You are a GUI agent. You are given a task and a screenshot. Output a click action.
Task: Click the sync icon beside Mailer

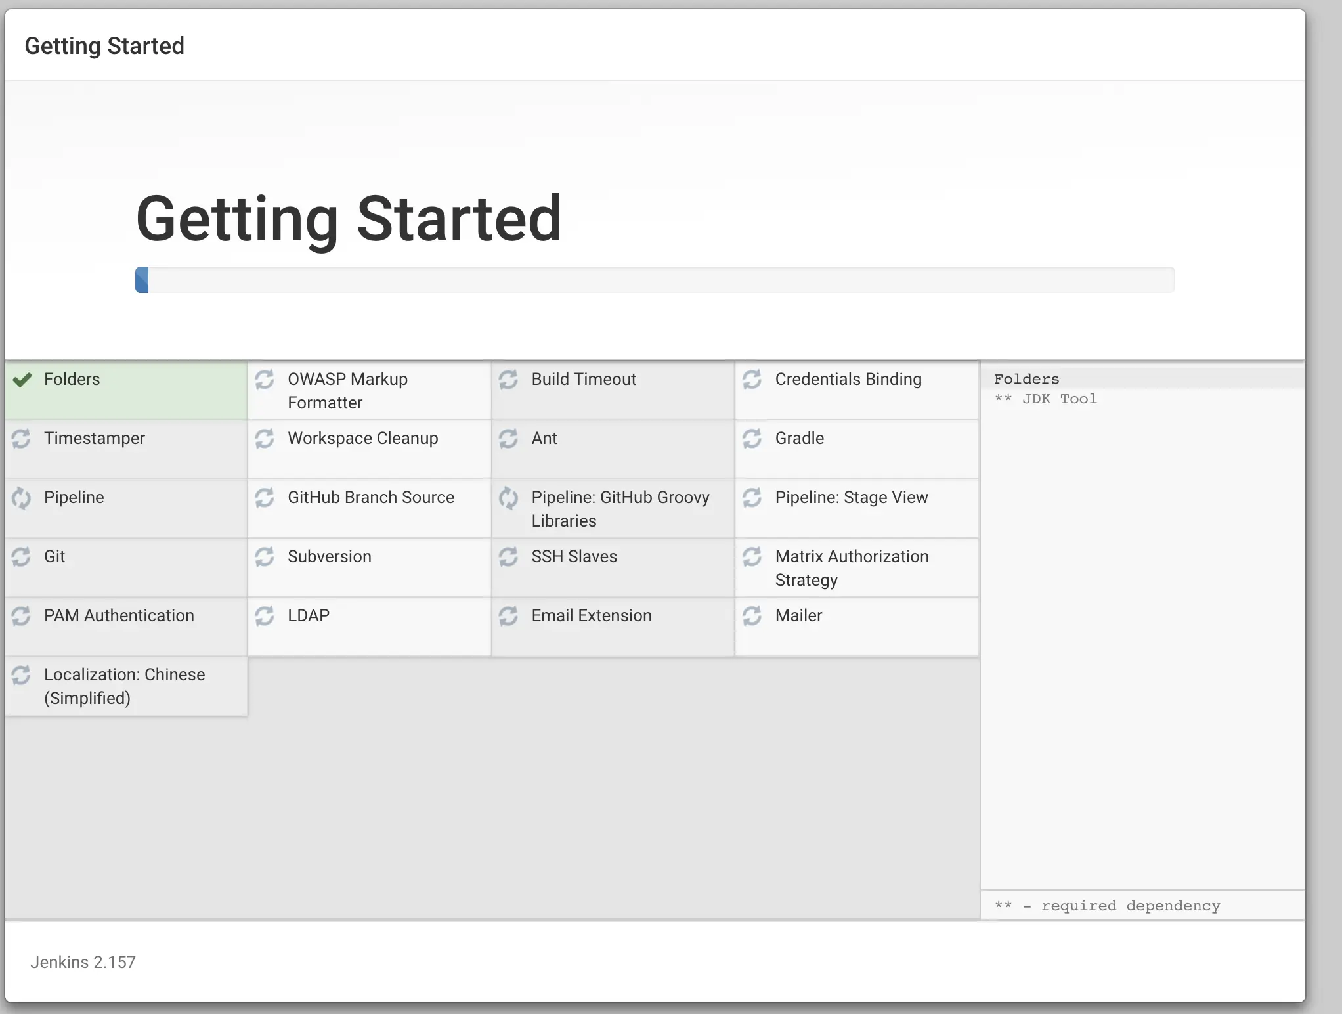752,616
